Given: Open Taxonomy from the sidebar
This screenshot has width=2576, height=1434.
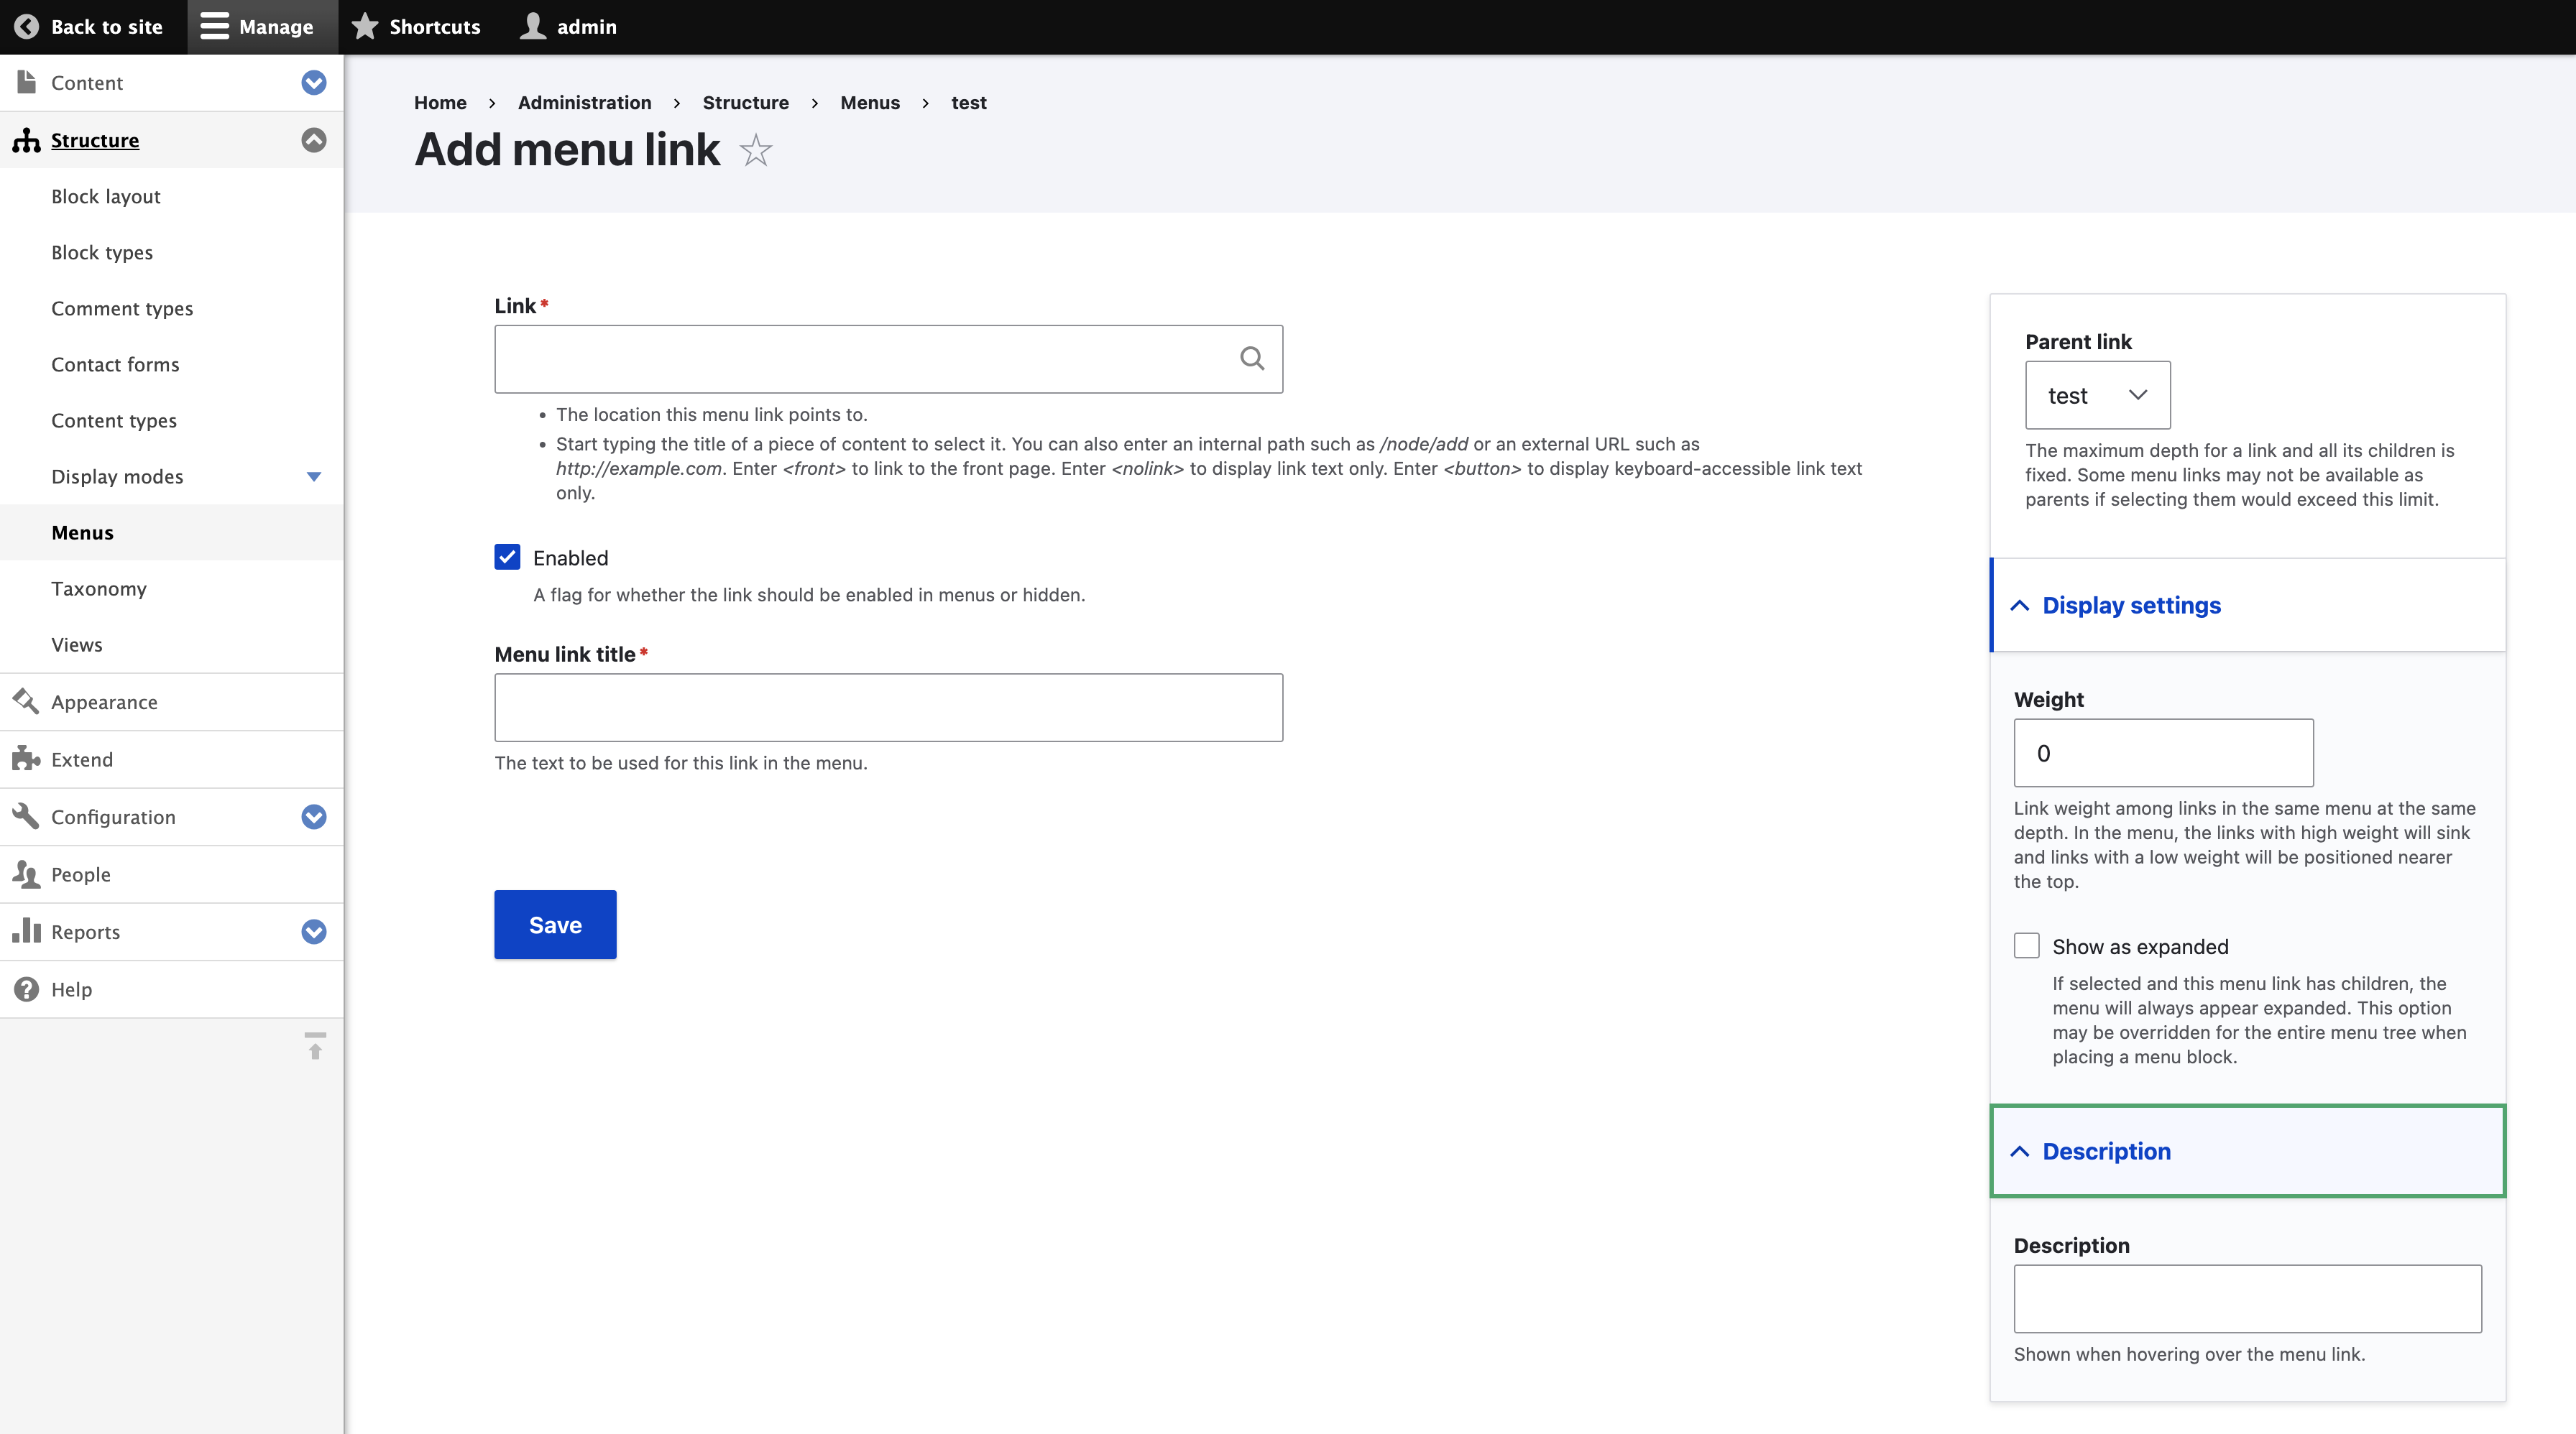Looking at the screenshot, I should click(x=98, y=588).
